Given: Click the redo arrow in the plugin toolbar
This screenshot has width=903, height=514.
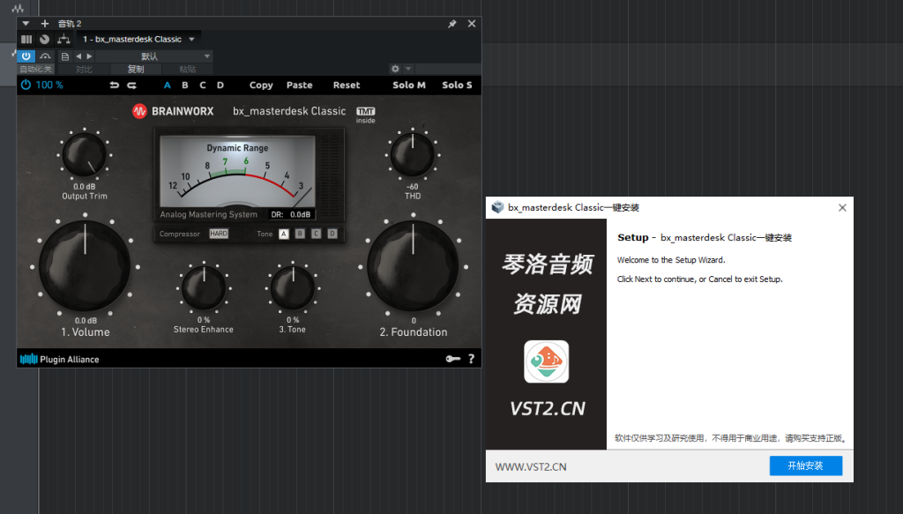Looking at the screenshot, I should point(131,85).
